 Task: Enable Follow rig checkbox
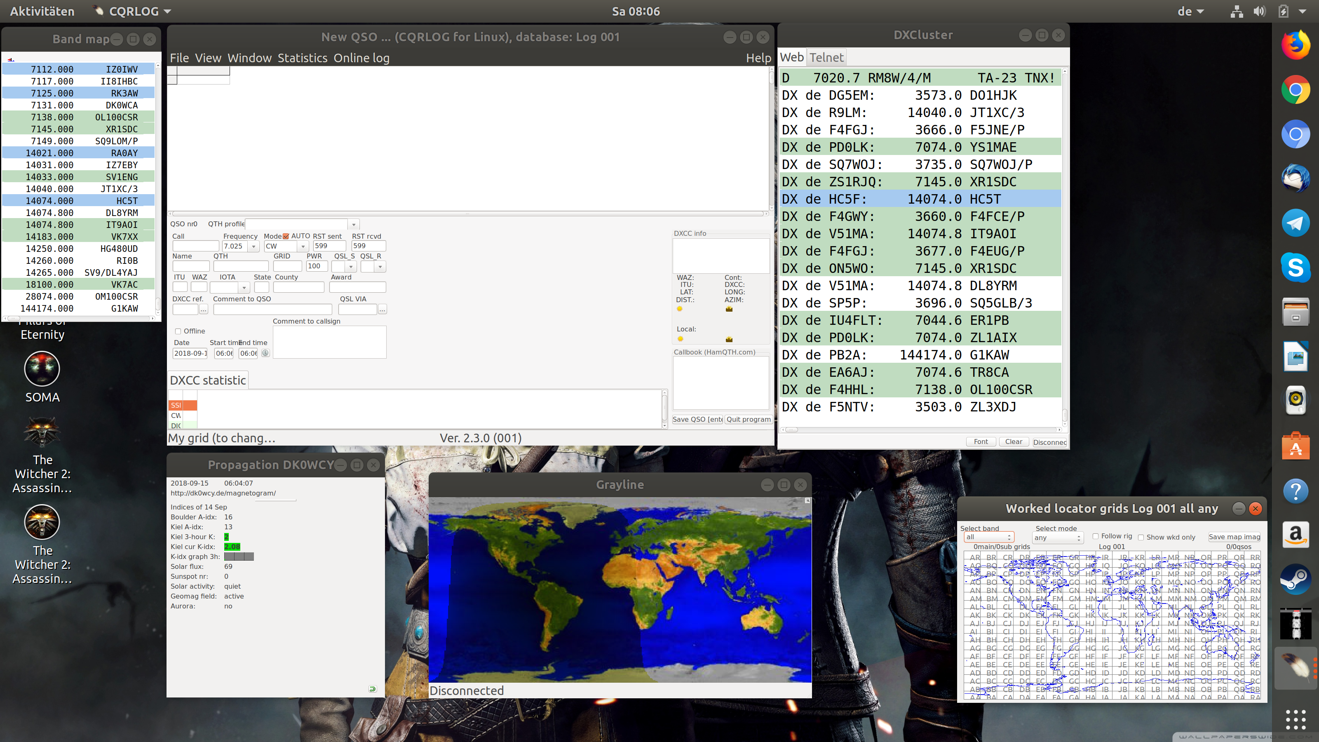coord(1095,536)
